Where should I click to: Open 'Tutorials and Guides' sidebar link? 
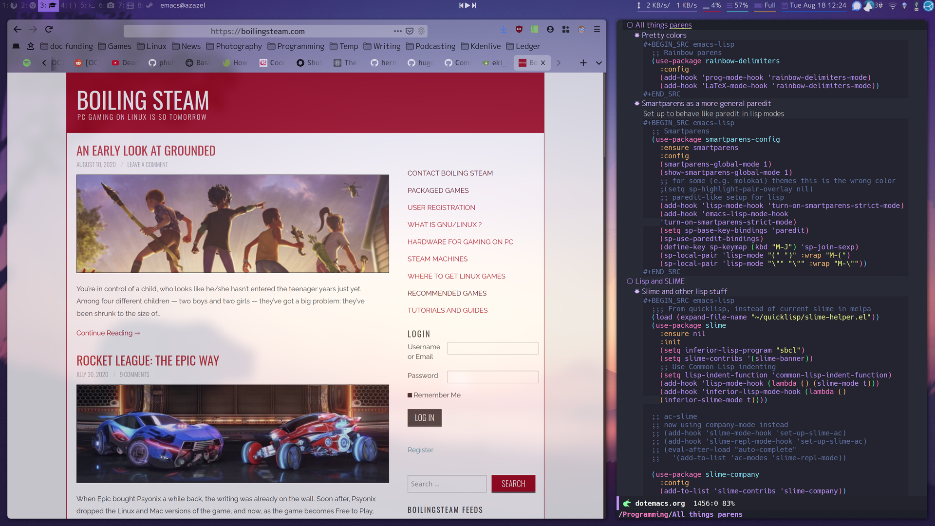448,310
